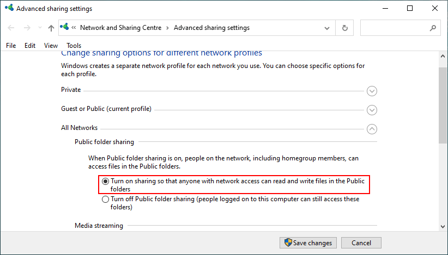Click the Back navigation arrow
The image size is (448, 255).
pyautogui.click(x=11, y=28)
